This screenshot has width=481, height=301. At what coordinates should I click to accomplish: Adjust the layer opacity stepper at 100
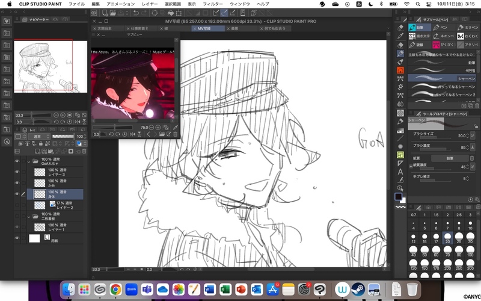point(85,137)
